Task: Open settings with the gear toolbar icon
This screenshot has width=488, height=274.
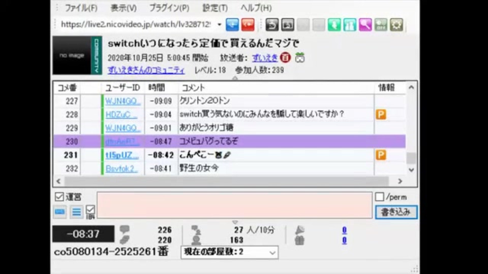Action: [396, 25]
